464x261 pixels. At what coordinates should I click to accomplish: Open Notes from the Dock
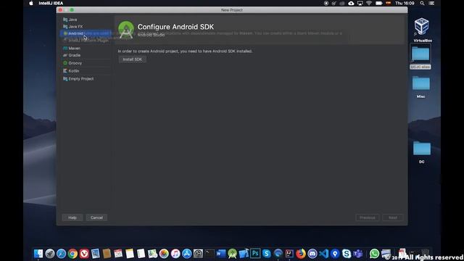coord(130,254)
